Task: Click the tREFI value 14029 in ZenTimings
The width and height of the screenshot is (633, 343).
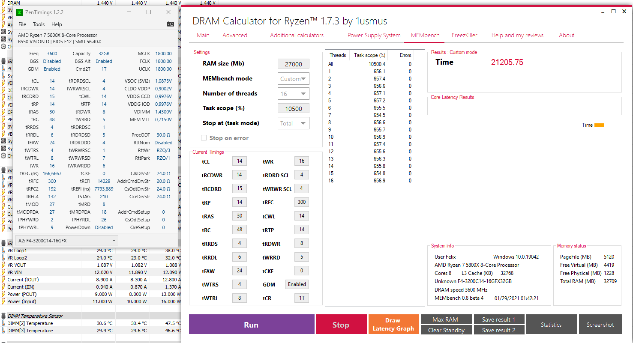Action: click(104, 181)
